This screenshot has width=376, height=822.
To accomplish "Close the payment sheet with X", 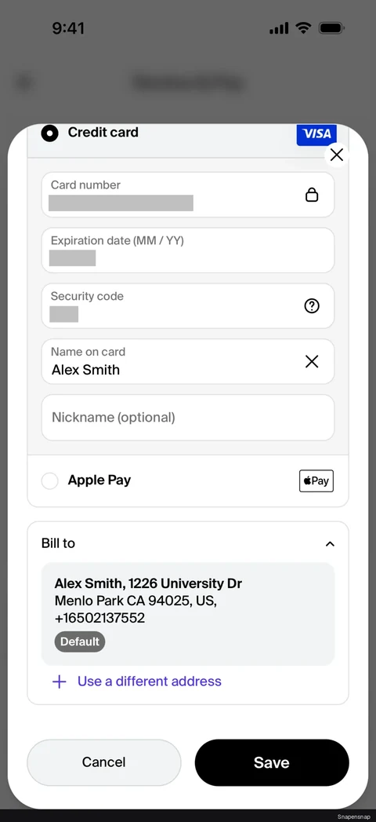I will 337,155.
